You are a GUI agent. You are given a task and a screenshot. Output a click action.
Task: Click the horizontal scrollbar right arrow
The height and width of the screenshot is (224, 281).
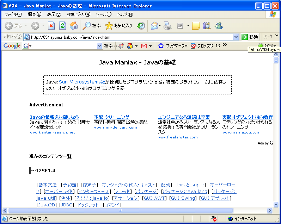269,210
